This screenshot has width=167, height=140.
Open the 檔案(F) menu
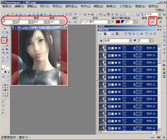point(7,6)
